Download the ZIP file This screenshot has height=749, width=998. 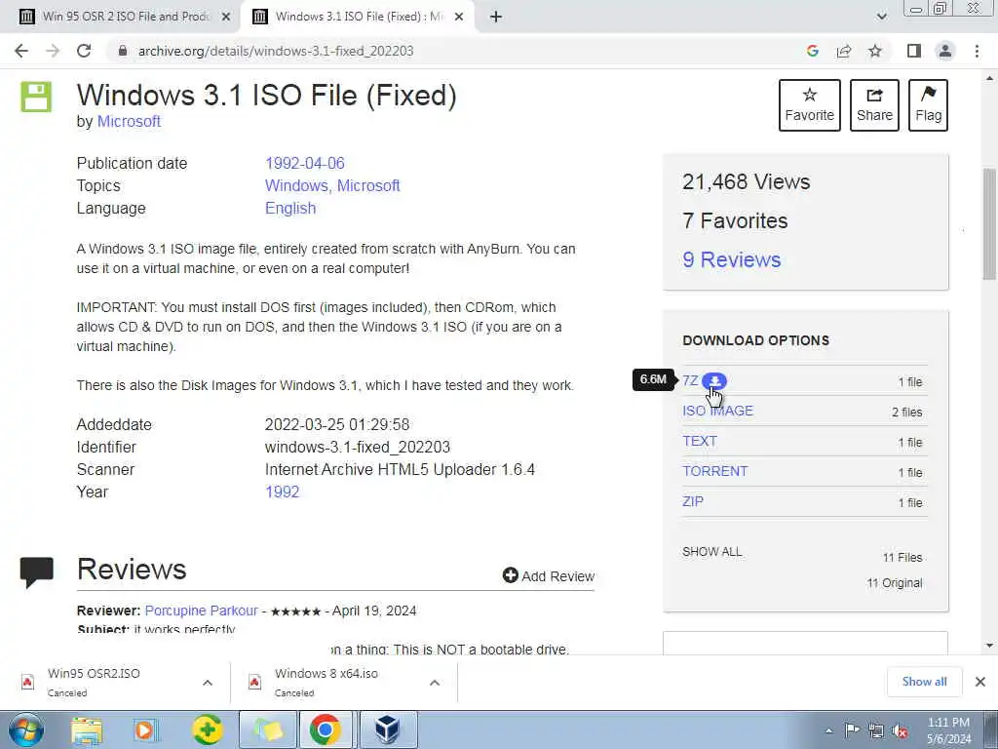[x=693, y=501]
